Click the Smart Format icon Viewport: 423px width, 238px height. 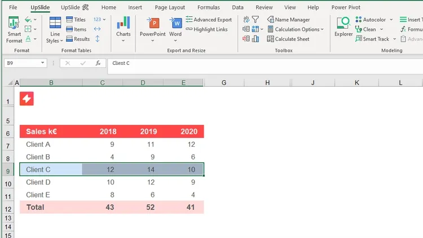[14, 23]
